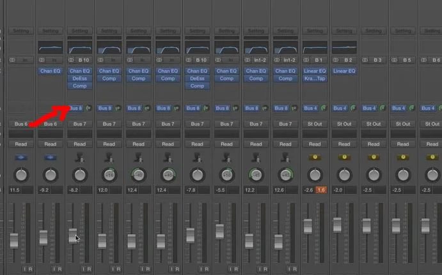The image size is (442, 275).
Task: Open the Setting menu on the 11.5 strip
Action: pyautogui.click(x=21, y=31)
